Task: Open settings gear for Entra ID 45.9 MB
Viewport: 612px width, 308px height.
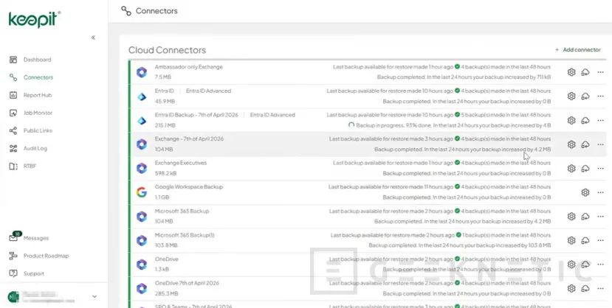Action: 571,97
